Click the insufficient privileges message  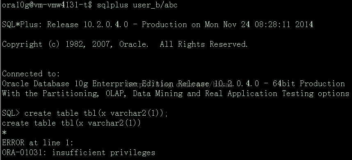click(x=103, y=153)
